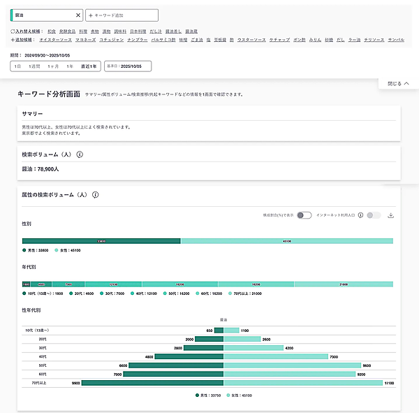
Task: Click the 入れ替え候補 swap icon
Action: 13,31
